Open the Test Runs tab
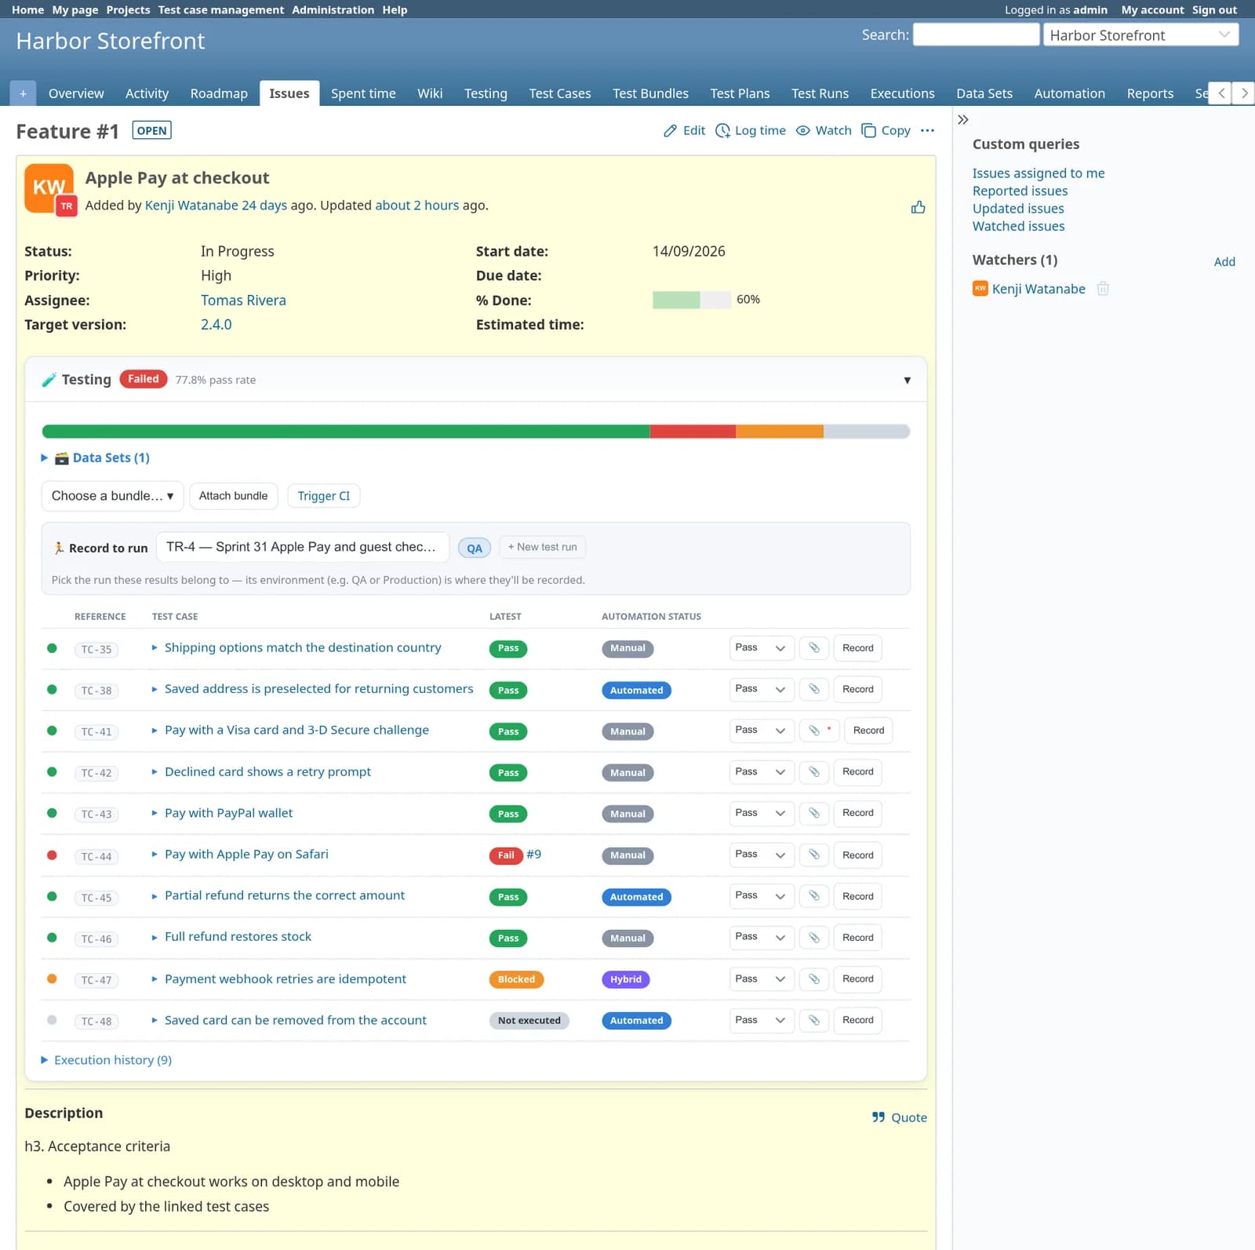 (x=820, y=93)
